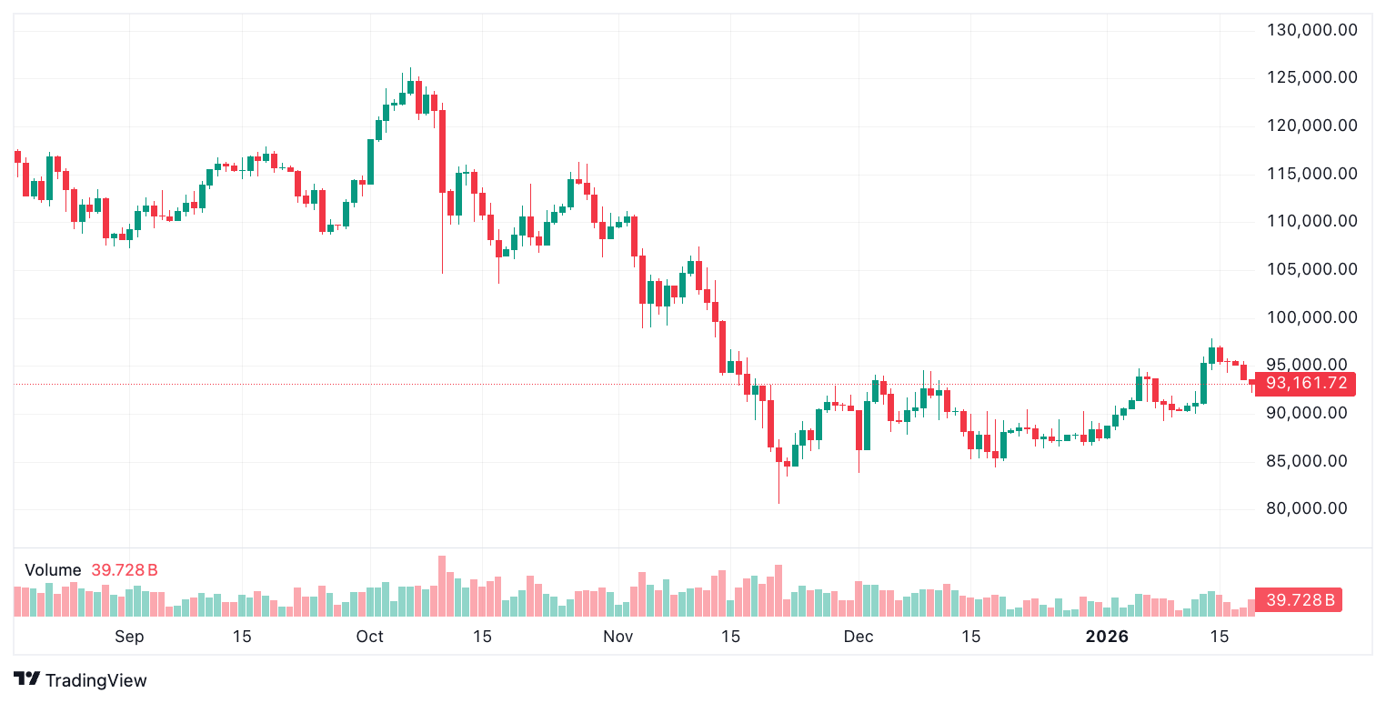The height and width of the screenshot is (703, 1386).
Task: Pick the 100,000.00 price level label
Action: (1312, 317)
